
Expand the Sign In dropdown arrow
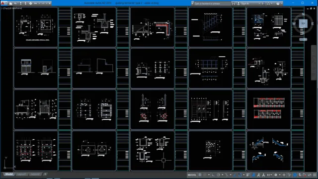(x=259, y=3)
